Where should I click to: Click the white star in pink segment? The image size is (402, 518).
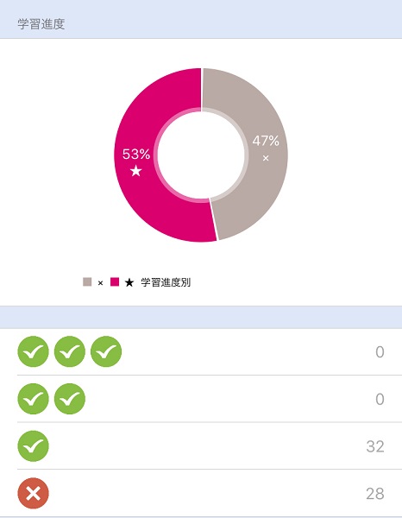click(x=136, y=171)
